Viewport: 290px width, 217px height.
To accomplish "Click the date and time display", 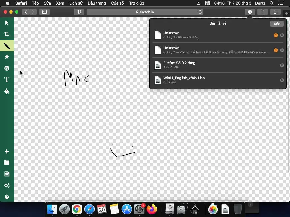I will tap(233, 3).
